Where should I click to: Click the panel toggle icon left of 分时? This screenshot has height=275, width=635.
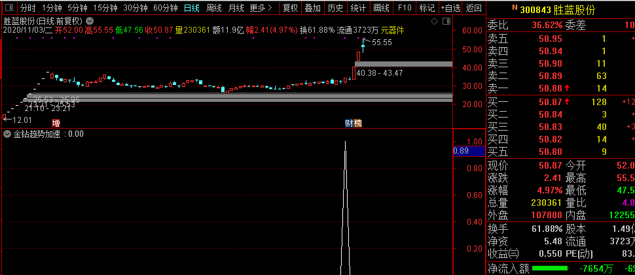point(9,8)
